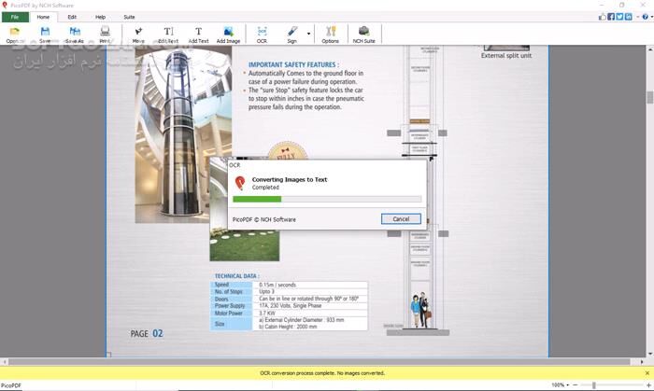654x391 pixels.
Task: Open the File menu tab
Action: [15, 17]
